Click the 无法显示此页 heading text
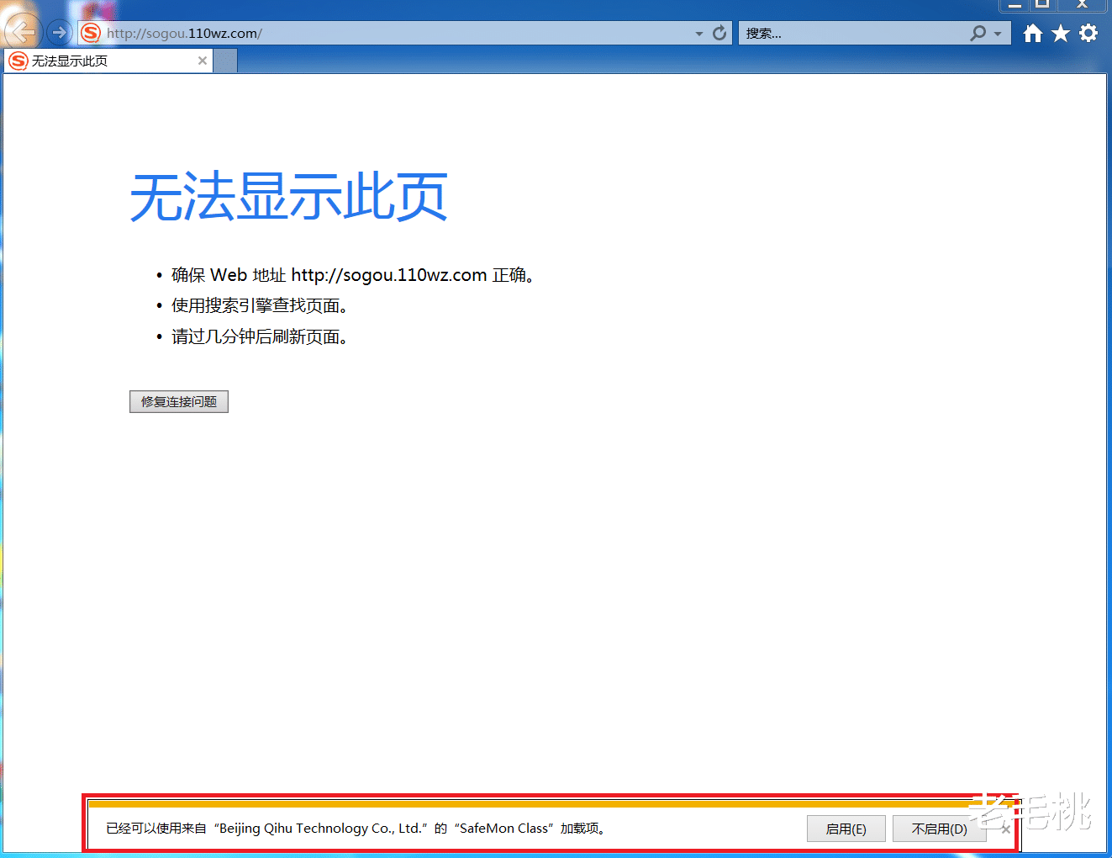1112x858 pixels. click(288, 197)
